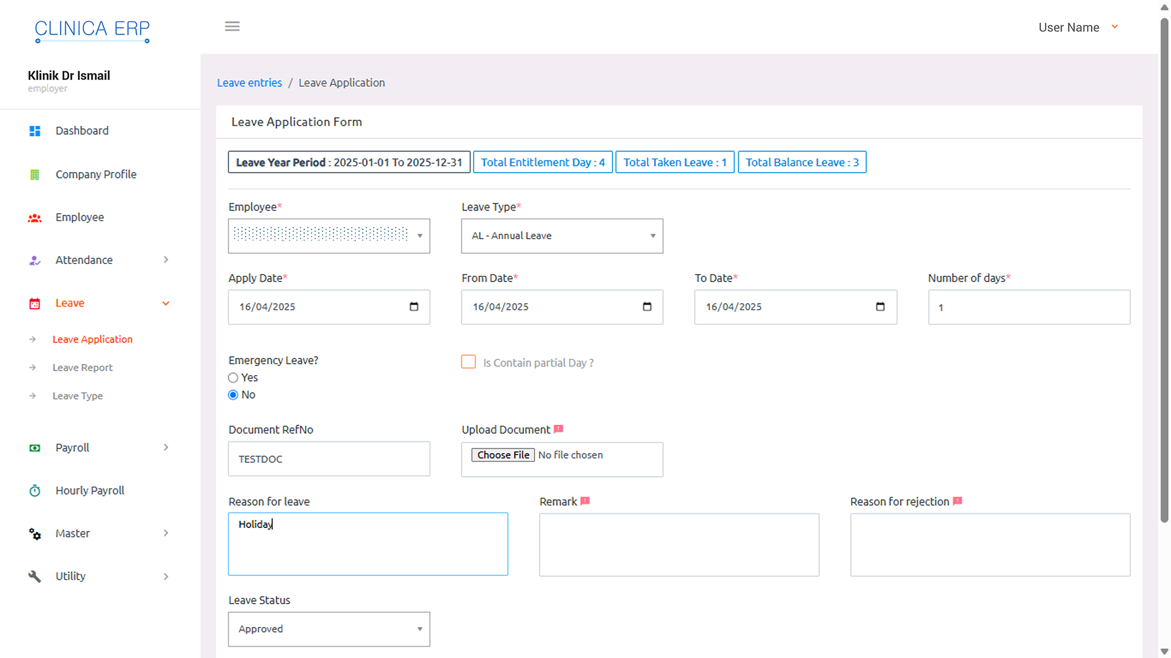Click the Employee people icon
This screenshot has width=1171, height=658.
click(x=35, y=218)
